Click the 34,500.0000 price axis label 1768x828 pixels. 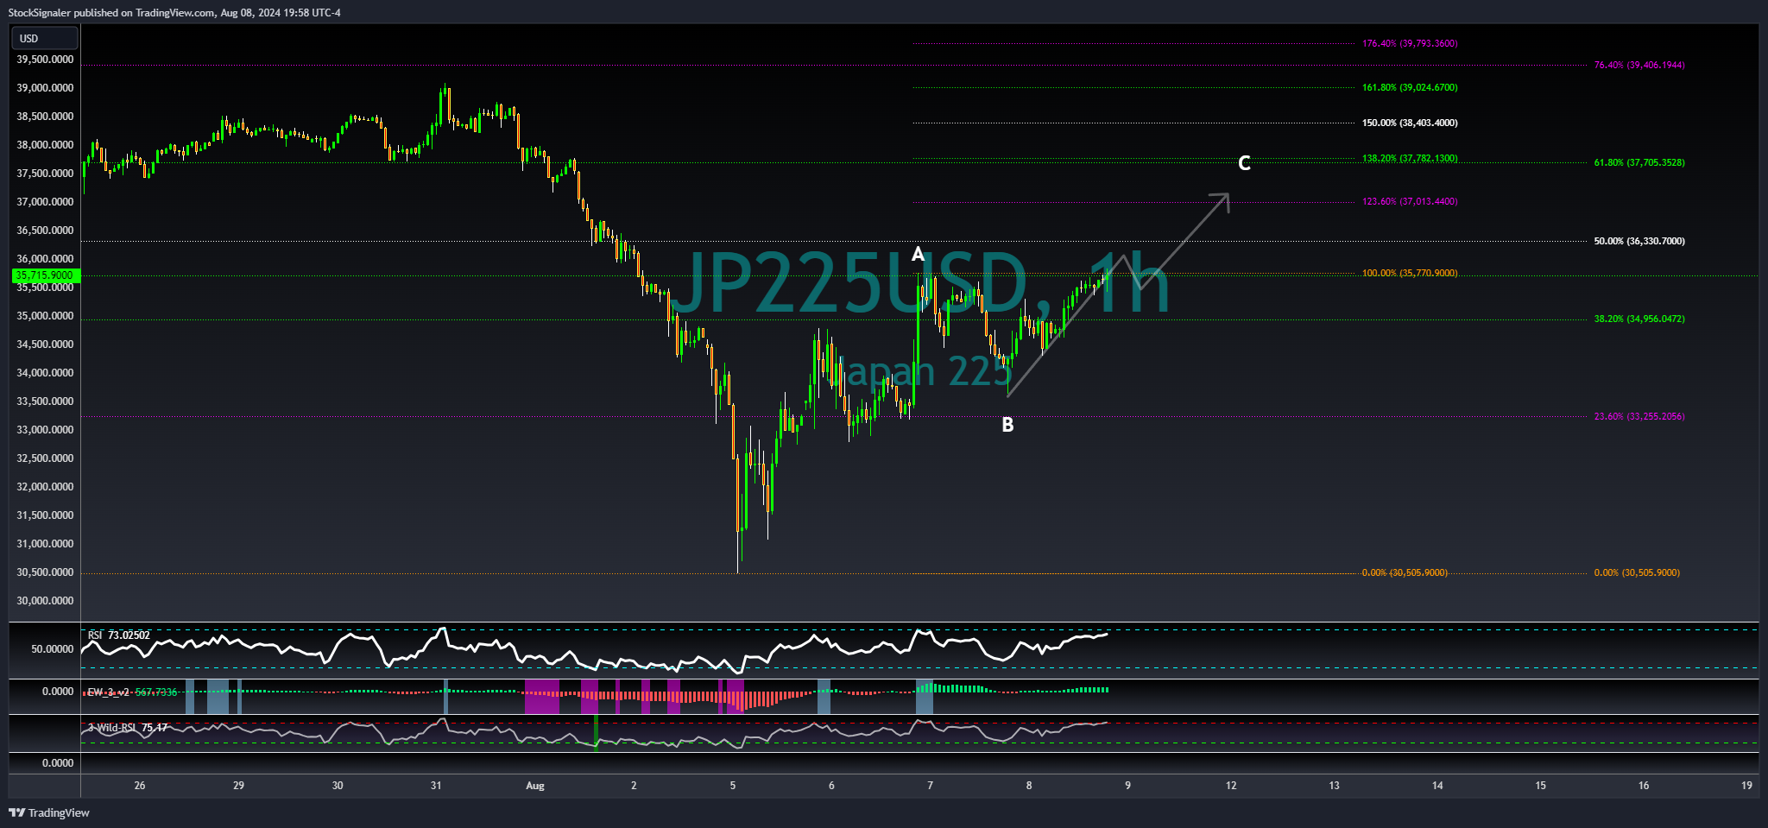[45, 344]
